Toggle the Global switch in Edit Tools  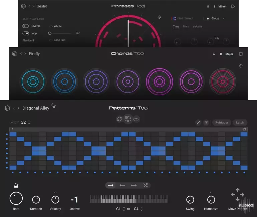(x=207, y=18)
